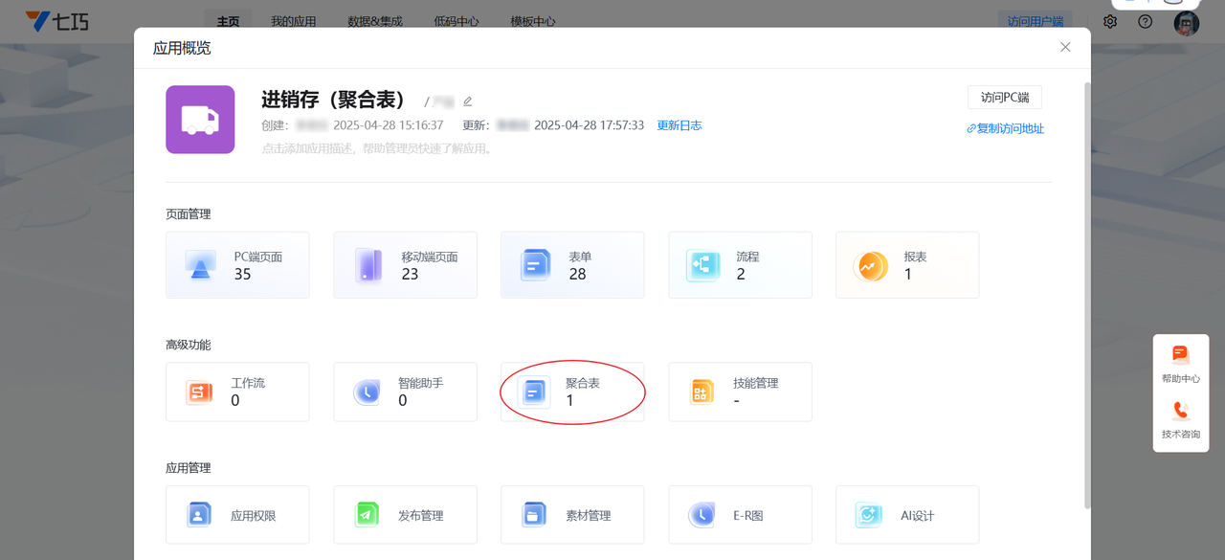Open the 移动端页面 card
Viewport: 1225px width, 560px height.
[x=405, y=265]
